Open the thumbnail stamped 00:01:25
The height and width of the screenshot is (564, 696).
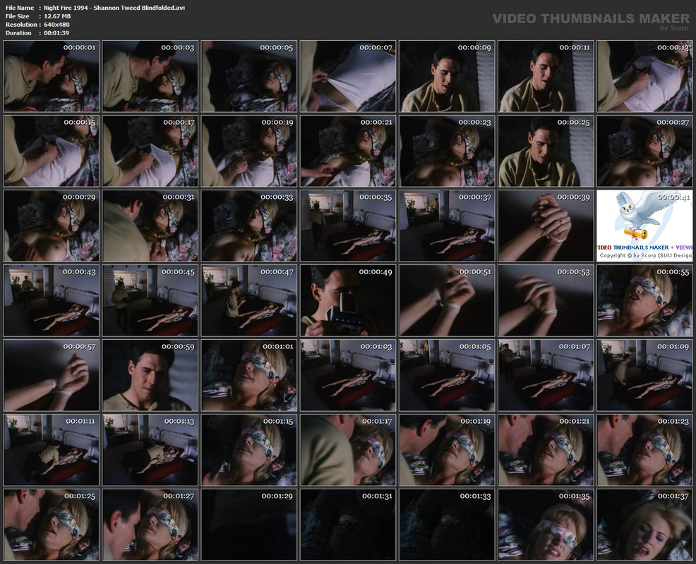tap(52, 525)
